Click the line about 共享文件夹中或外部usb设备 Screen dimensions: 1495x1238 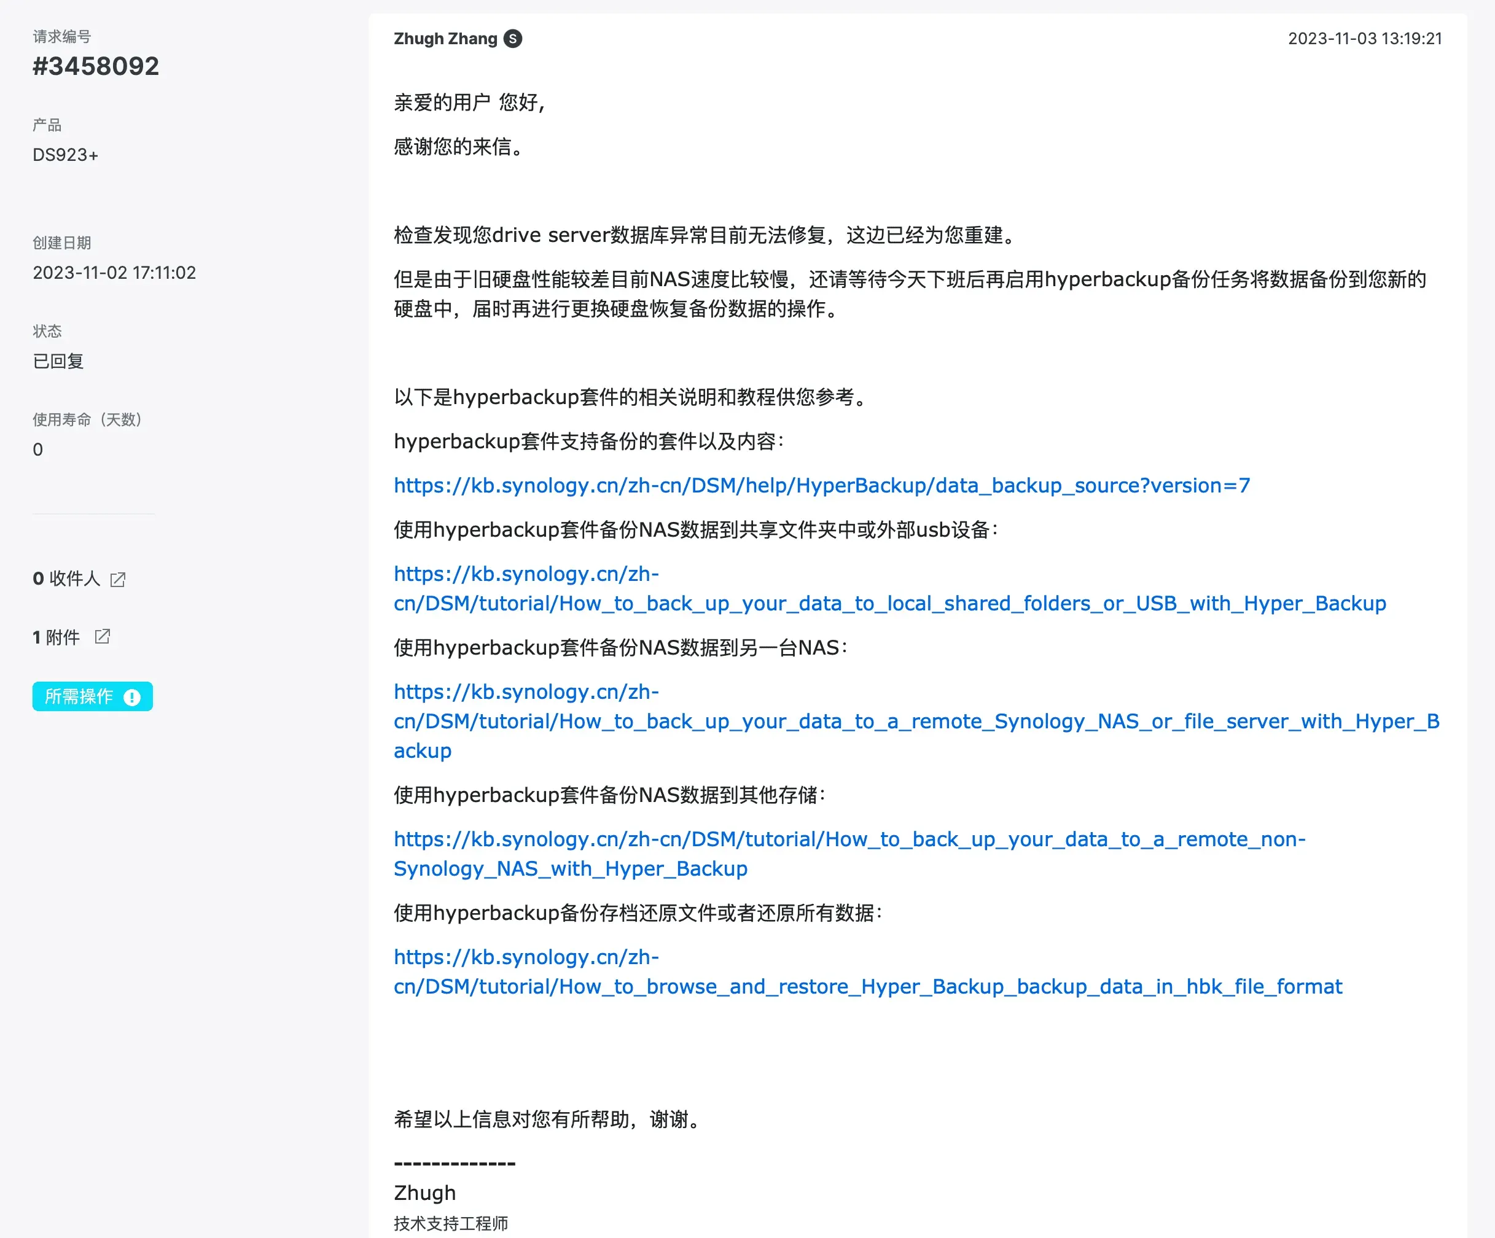[x=697, y=530]
